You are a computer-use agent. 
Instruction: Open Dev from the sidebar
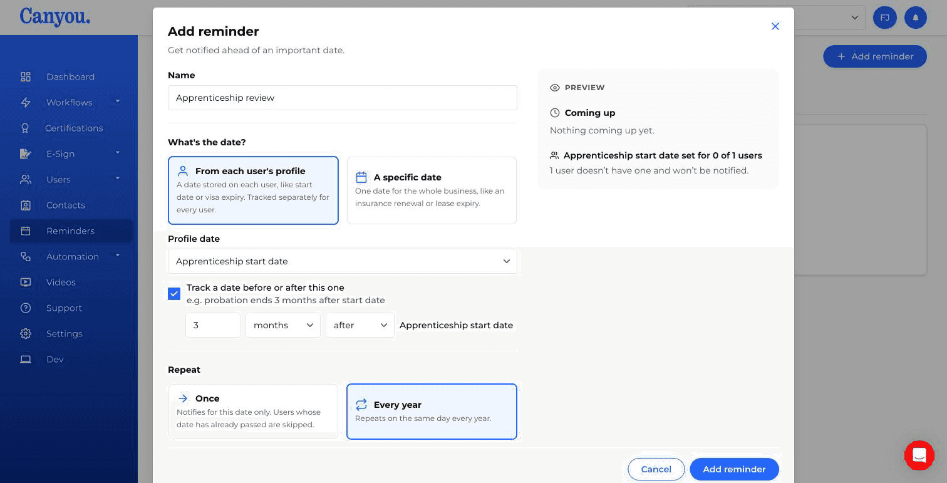click(55, 360)
